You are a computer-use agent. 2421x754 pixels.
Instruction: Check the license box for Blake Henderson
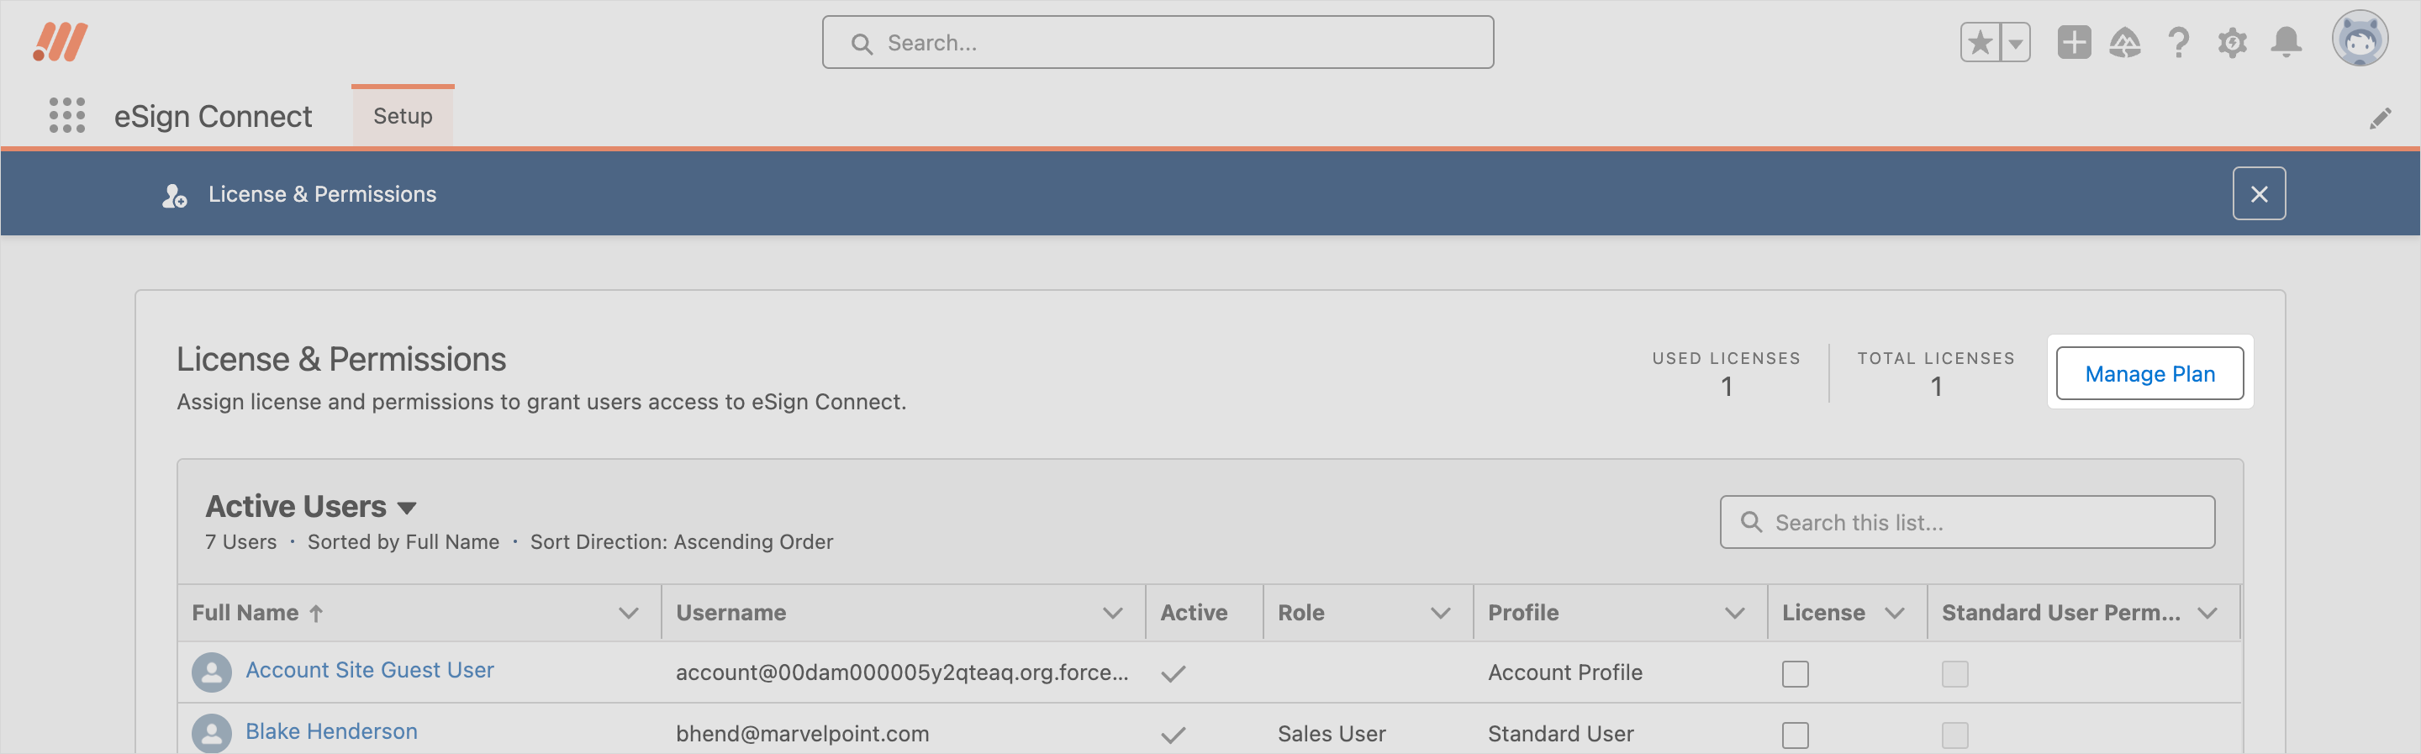pyautogui.click(x=1794, y=735)
